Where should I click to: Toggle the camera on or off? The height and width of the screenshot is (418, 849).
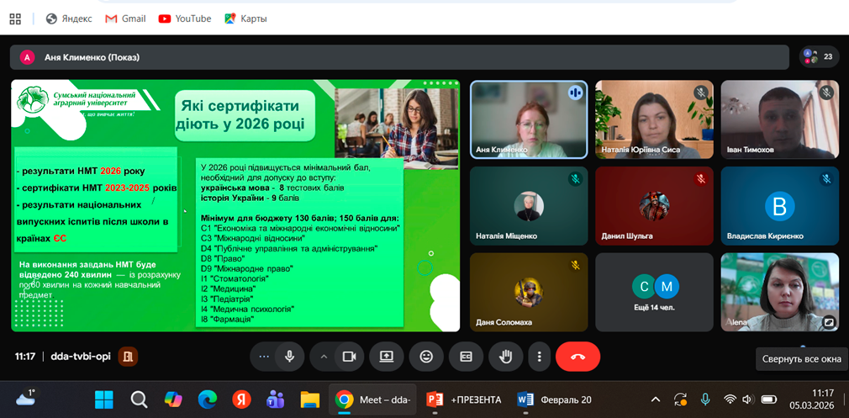tap(349, 356)
